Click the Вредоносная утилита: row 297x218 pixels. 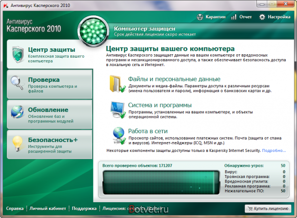255,182
